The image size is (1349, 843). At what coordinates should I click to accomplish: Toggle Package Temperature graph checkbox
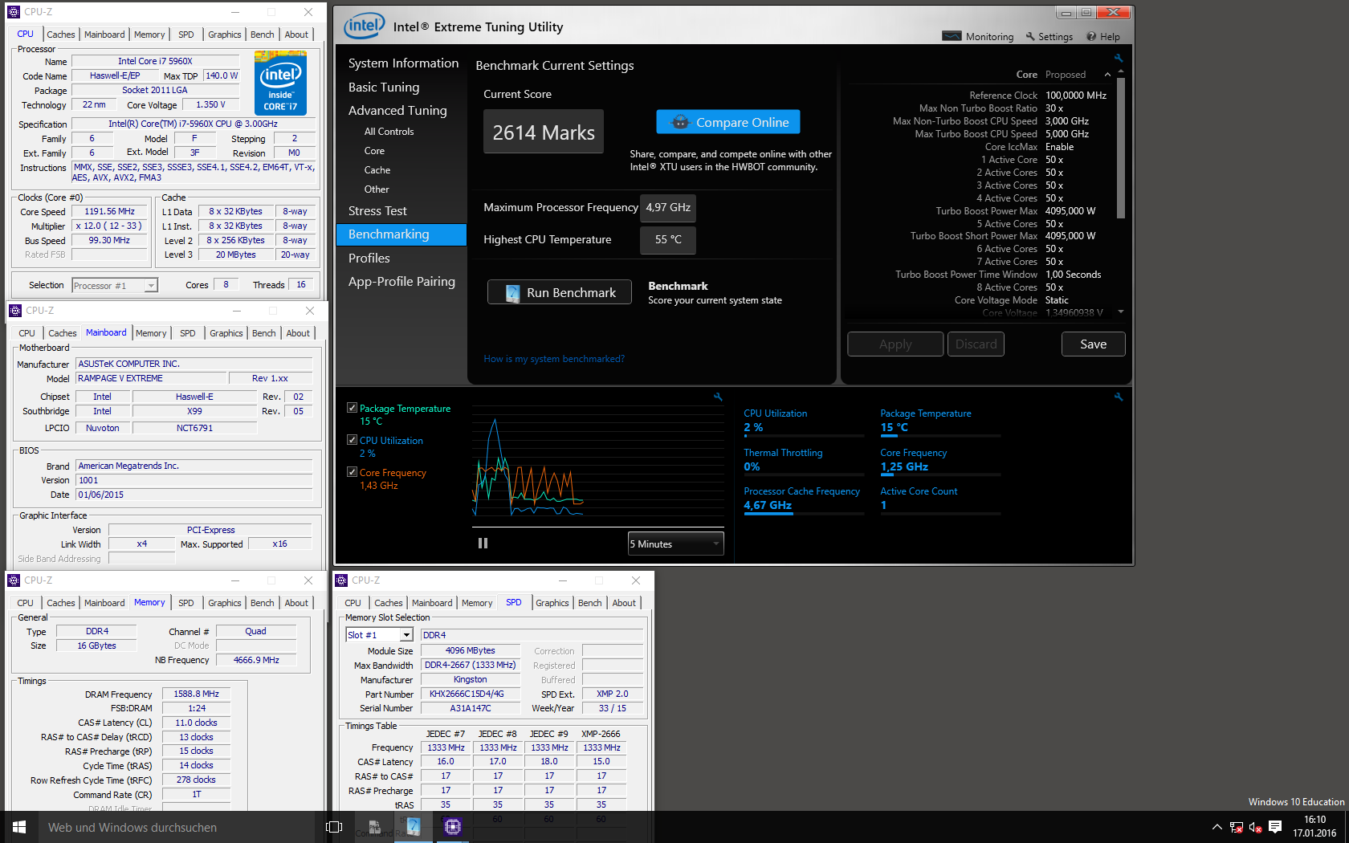point(352,408)
